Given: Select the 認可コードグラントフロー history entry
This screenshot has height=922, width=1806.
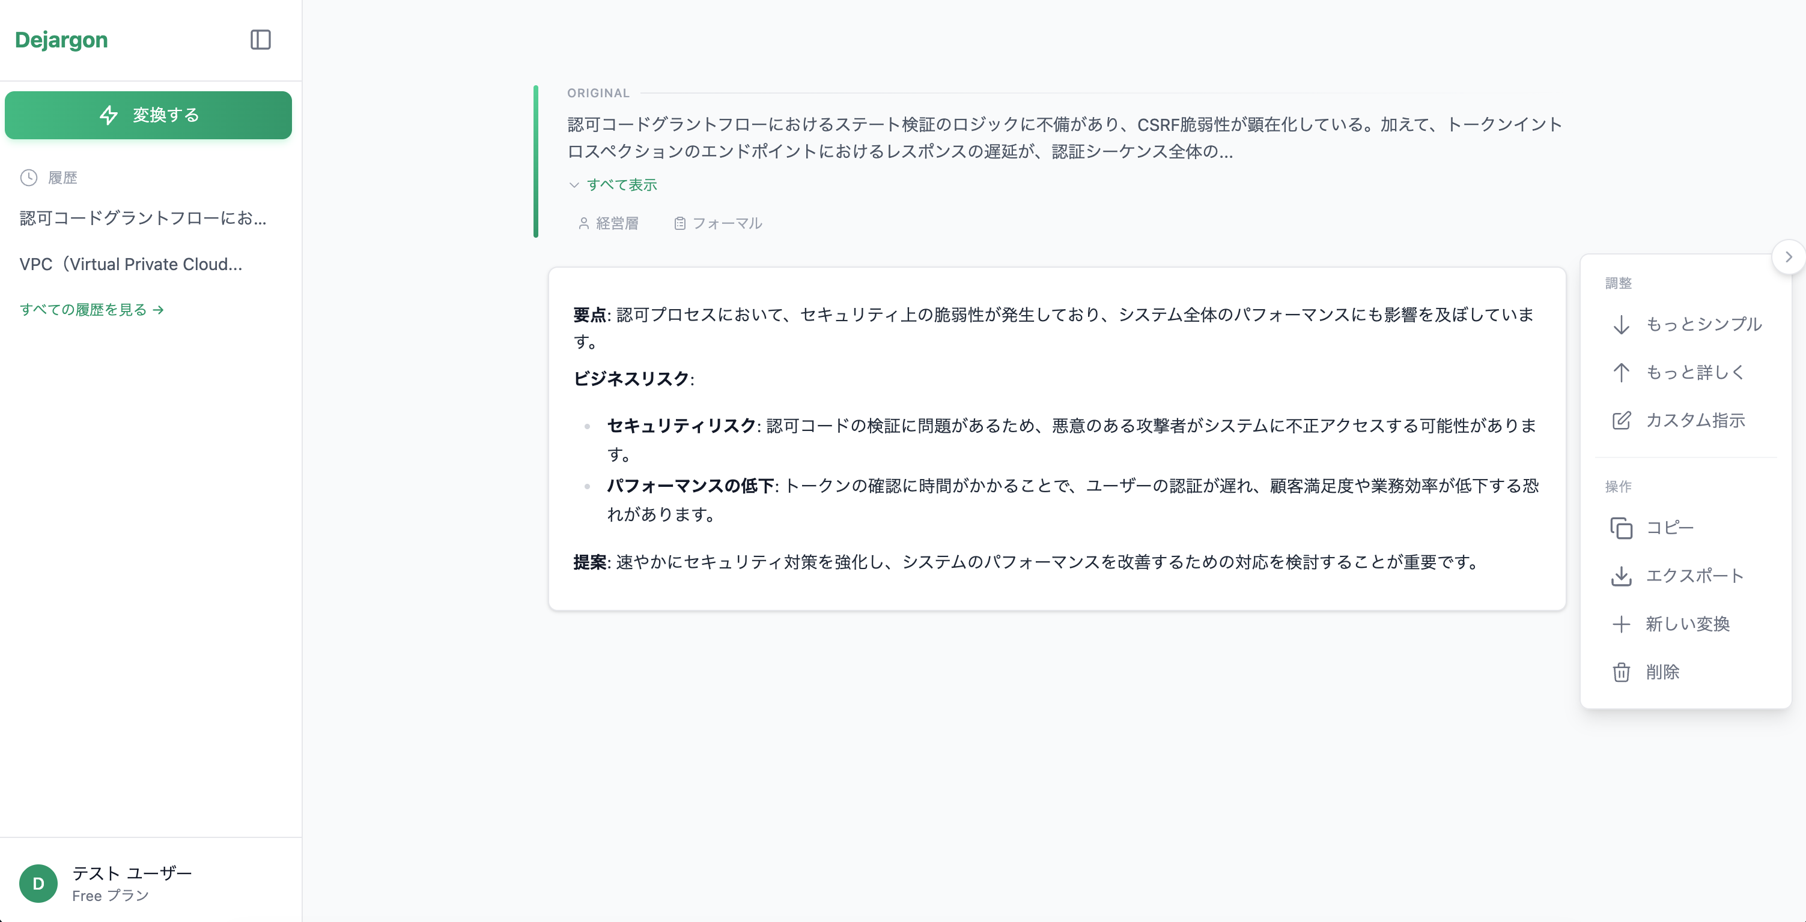Looking at the screenshot, I should tap(142, 218).
